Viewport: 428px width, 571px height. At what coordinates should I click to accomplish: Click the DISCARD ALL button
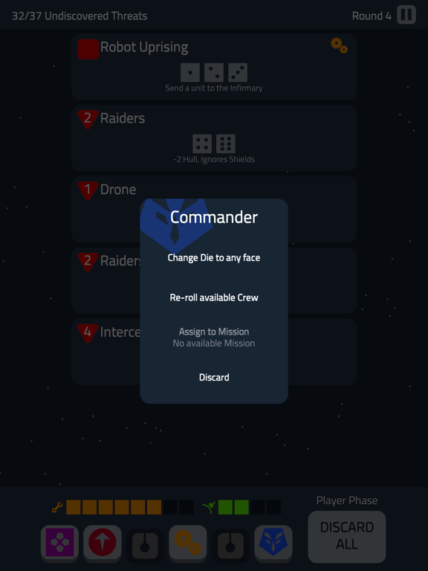(x=347, y=537)
